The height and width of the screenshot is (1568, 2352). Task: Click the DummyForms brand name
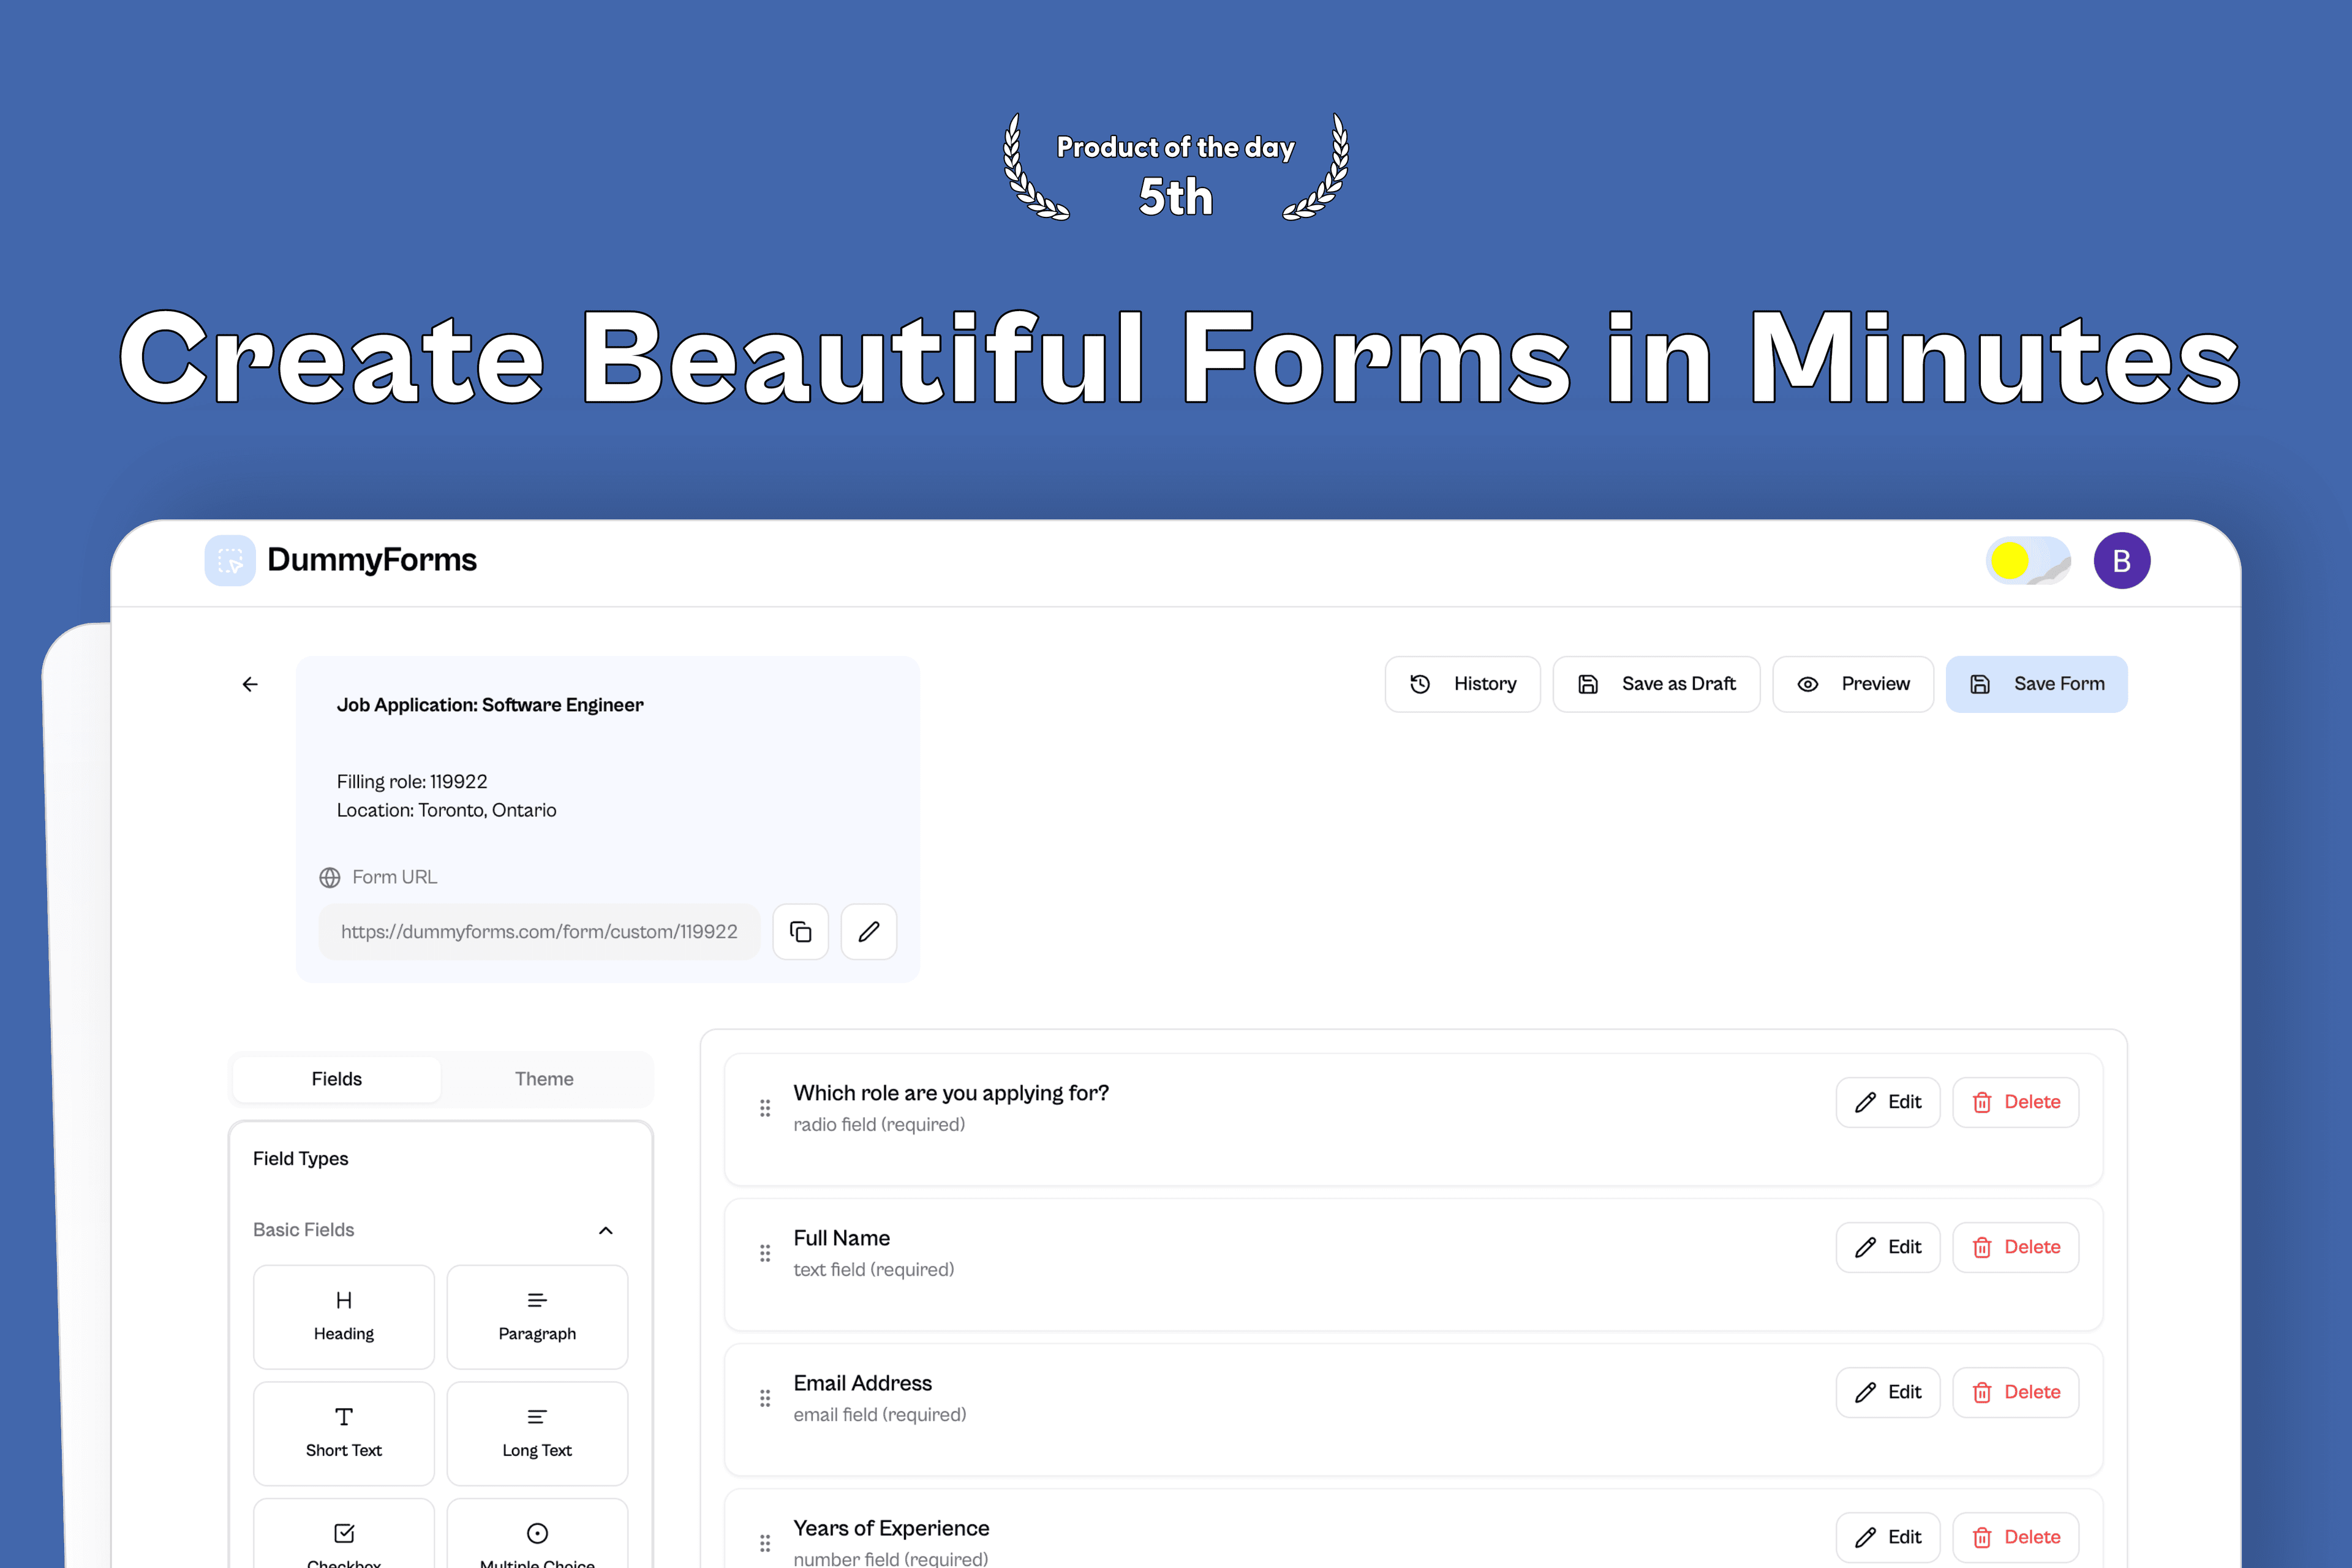(372, 560)
